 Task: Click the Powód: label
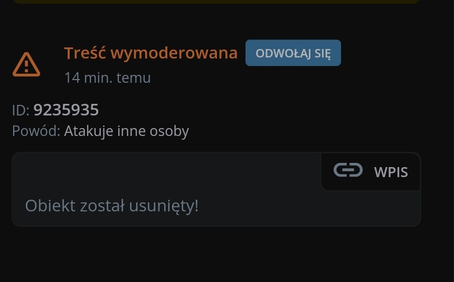[36, 131]
